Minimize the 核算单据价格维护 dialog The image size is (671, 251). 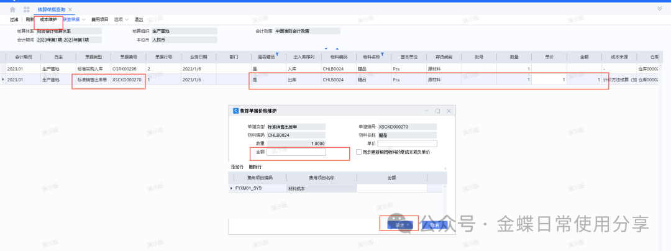[x=426, y=111]
